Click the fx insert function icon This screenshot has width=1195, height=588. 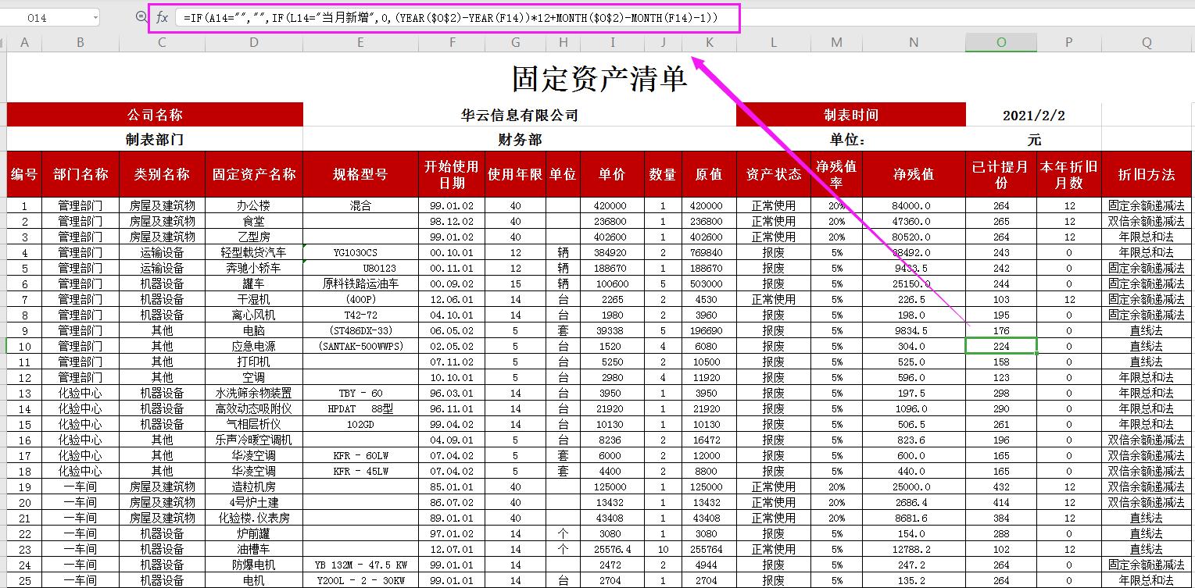(x=163, y=16)
